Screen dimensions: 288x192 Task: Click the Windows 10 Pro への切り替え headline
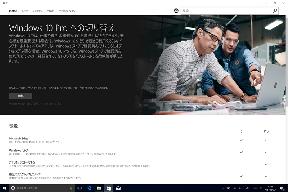[62, 28]
